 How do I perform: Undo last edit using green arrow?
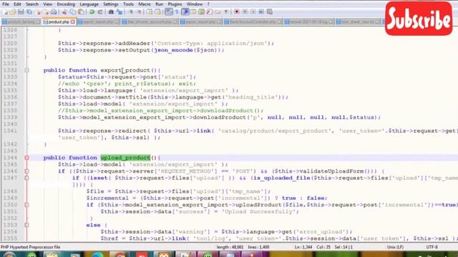[92, 12]
